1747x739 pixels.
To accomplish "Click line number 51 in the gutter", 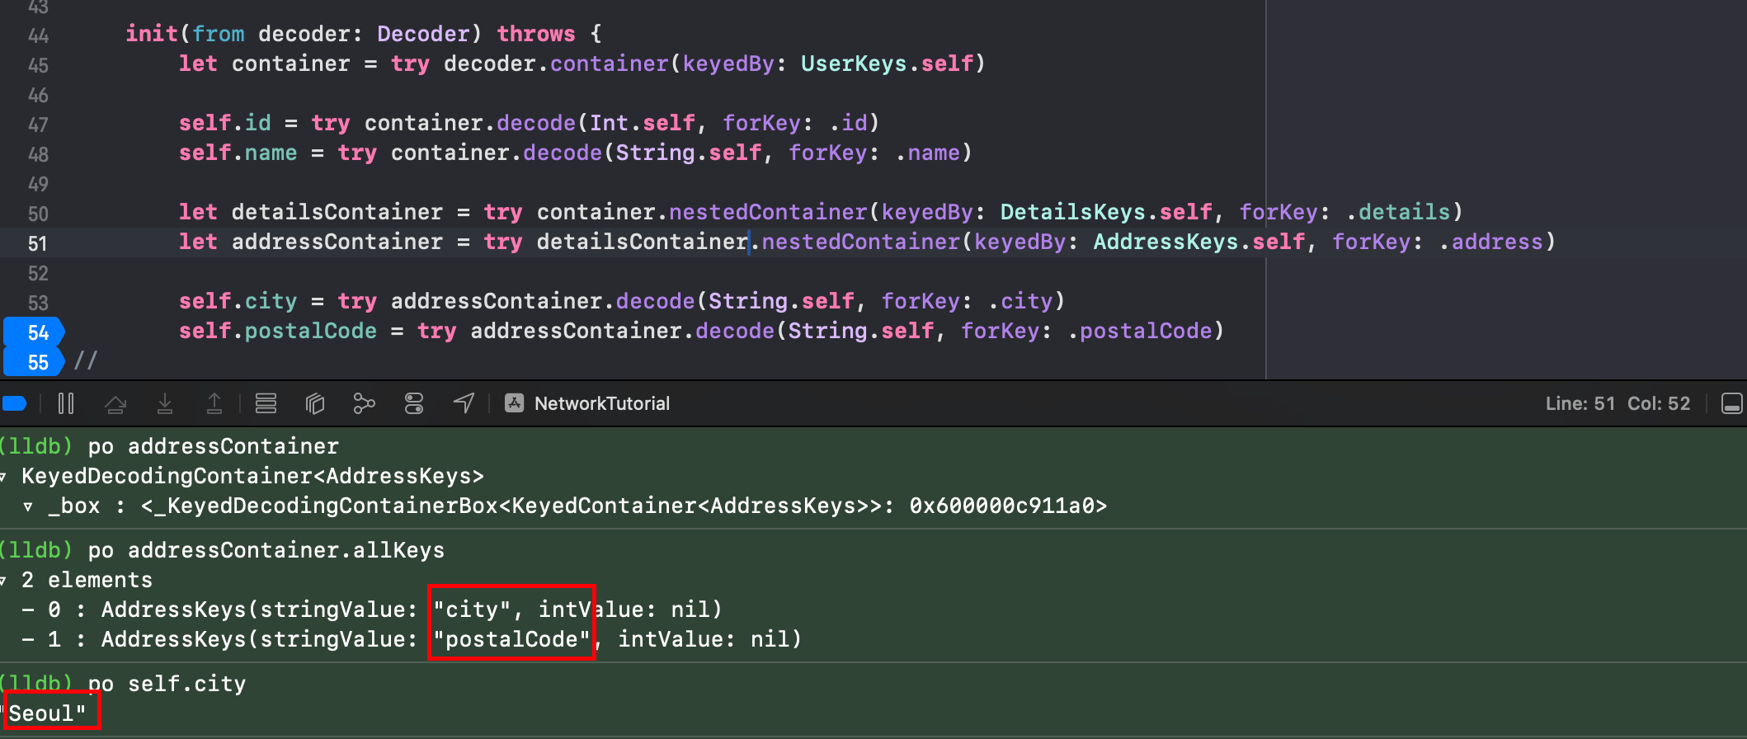I will pos(38,243).
